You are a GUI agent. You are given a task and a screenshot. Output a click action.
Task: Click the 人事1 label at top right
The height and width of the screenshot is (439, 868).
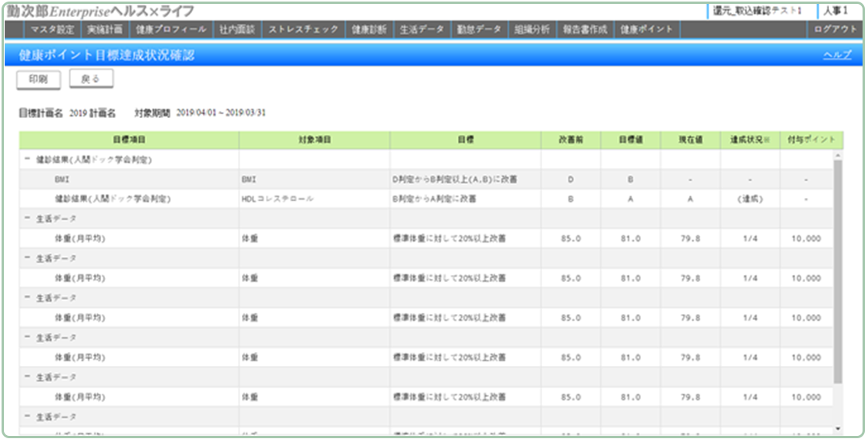[835, 11]
